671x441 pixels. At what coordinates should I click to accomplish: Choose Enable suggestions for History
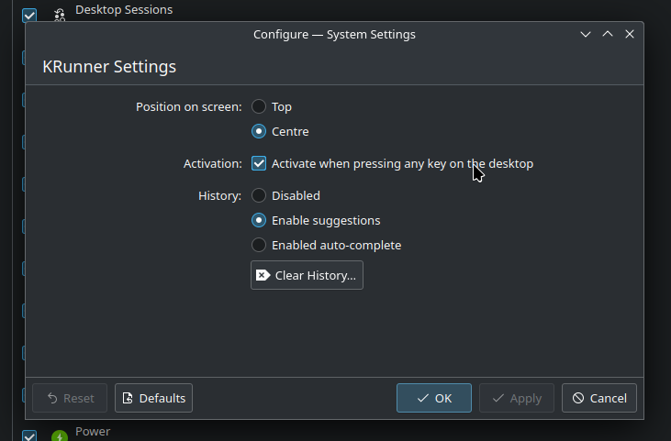click(x=260, y=220)
